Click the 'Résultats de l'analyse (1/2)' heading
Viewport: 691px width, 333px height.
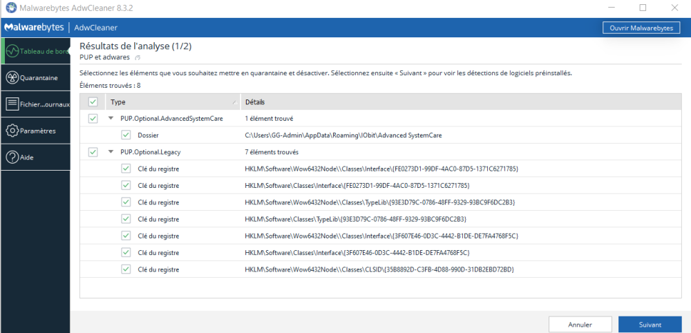click(135, 46)
